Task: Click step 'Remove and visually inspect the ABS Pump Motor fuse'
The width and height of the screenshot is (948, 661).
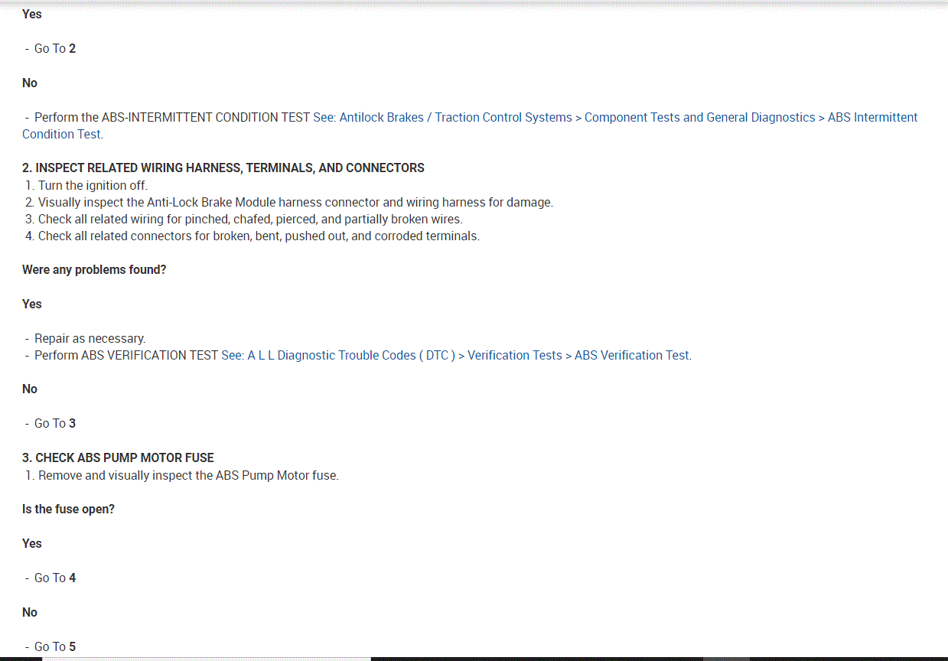Action: 188,475
